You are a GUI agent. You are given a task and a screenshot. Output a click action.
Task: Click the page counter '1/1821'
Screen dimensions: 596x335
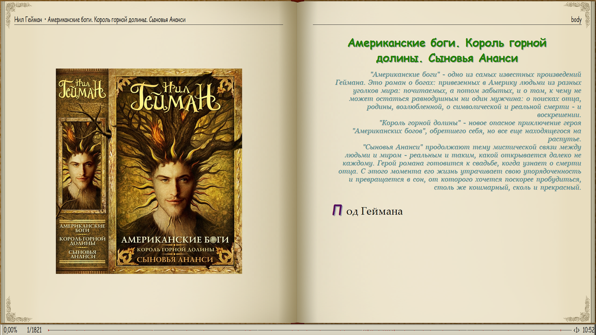(x=35, y=330)
